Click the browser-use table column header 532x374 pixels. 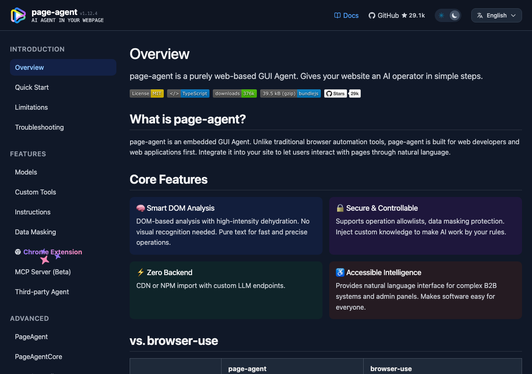click(391, 369)
